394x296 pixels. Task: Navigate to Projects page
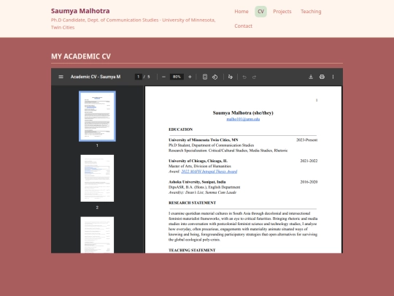[282, 12]
